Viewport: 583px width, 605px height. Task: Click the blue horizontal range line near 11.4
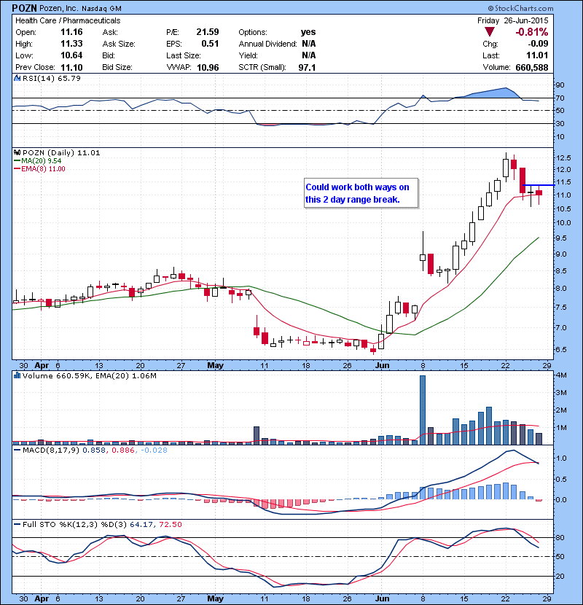[x=539, y=185]
